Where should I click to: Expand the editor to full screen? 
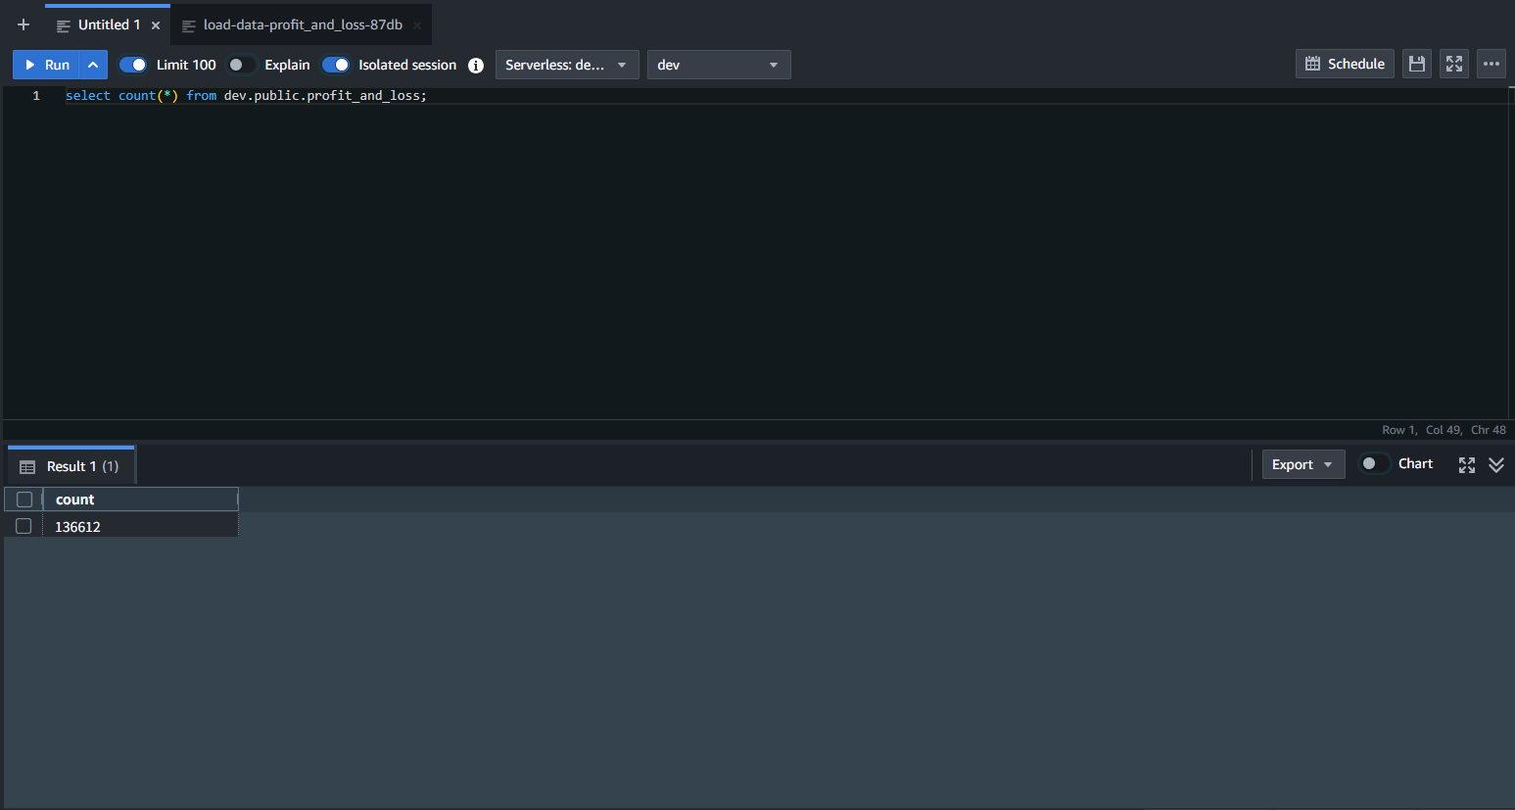(1454, 64)
